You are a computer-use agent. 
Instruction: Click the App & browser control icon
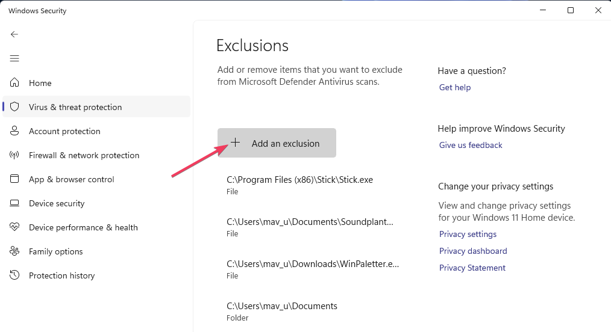point(15,179)
